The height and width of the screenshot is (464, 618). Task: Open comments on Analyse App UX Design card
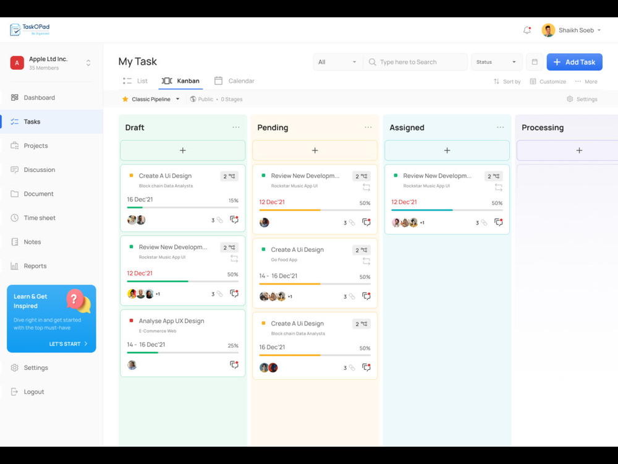point(234,365)
